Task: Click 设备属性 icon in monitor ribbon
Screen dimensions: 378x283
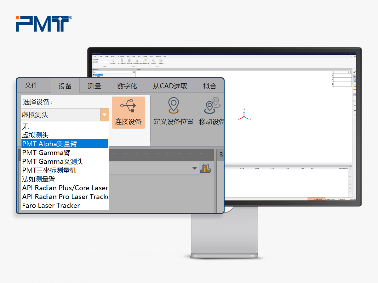Action: [x=161, y=60]
